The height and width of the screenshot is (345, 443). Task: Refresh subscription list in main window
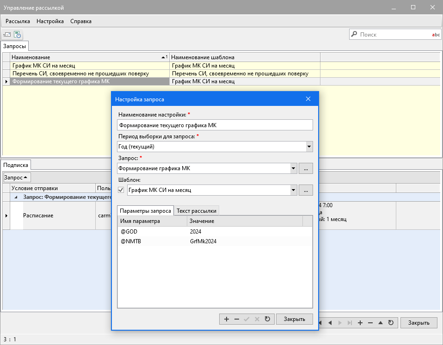[x=391, y=323]
